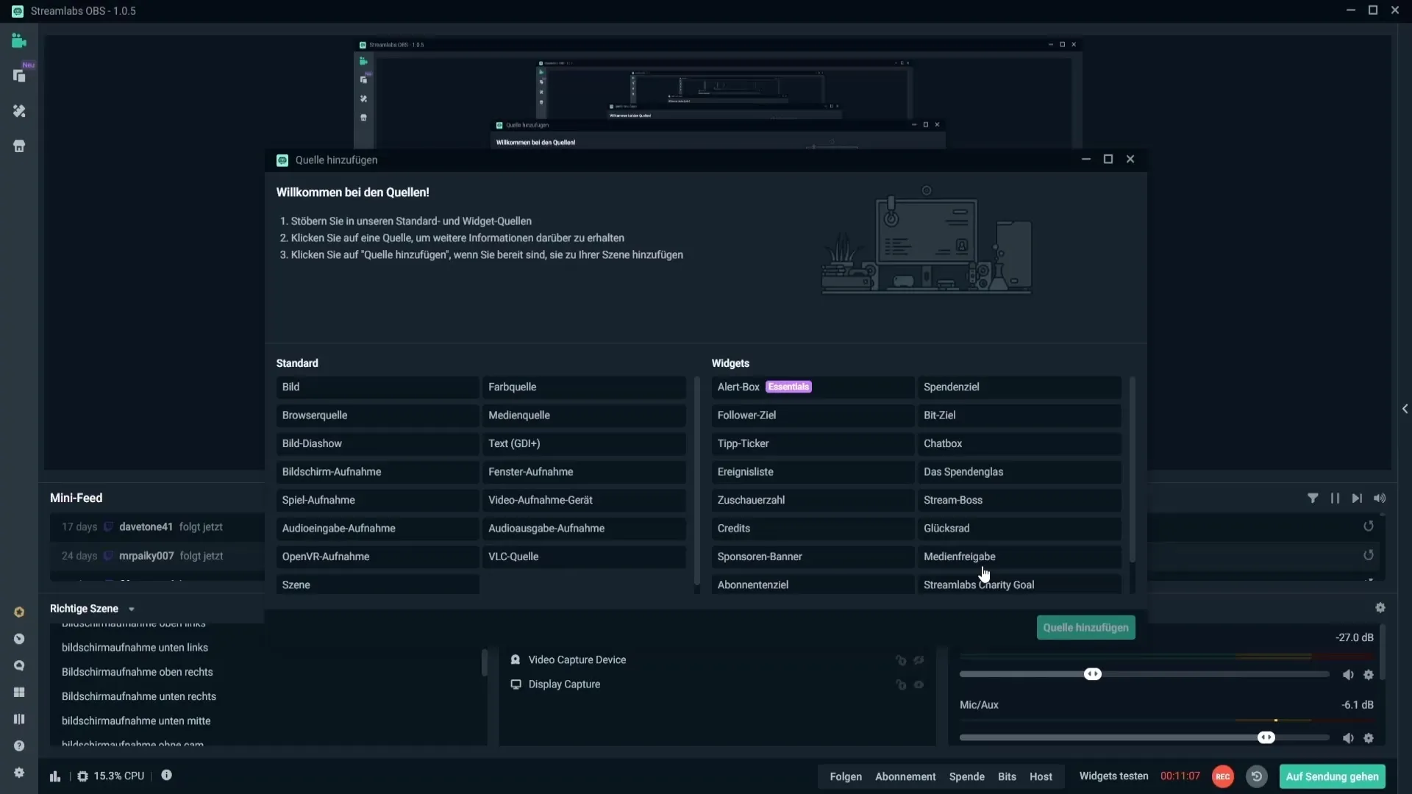Open the App Store icon in sidebar
The height and width of the screenshot is (794, 1412).
pos(19,146)
